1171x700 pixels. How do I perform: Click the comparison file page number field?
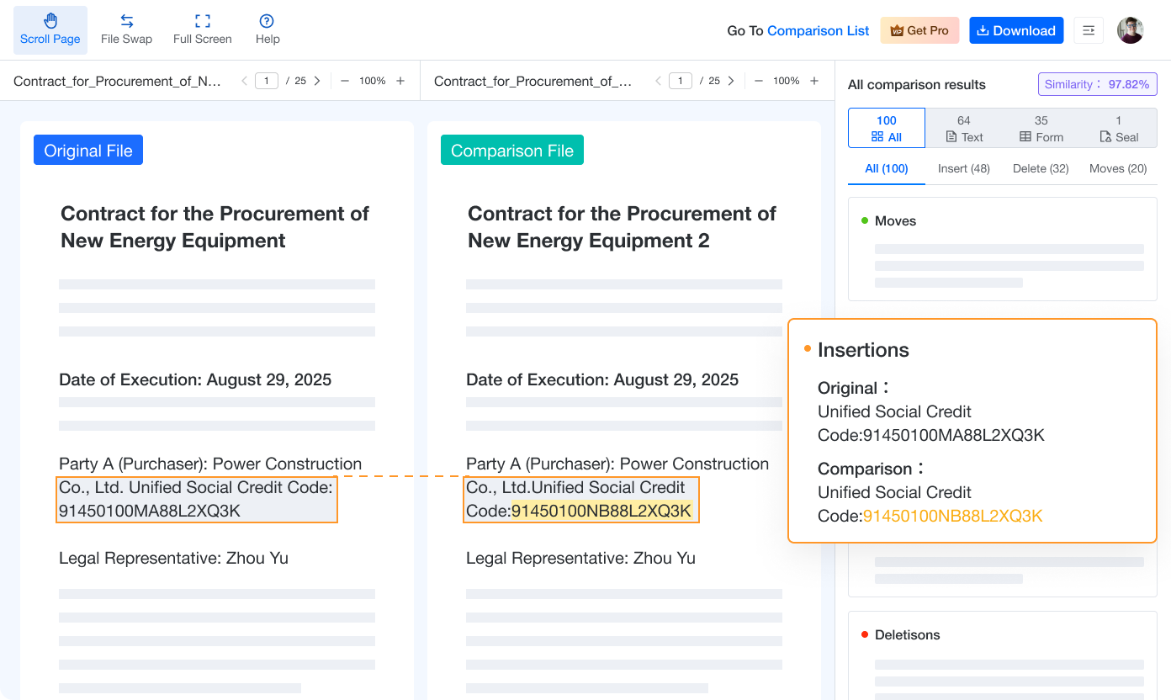(x=681, y=81)
